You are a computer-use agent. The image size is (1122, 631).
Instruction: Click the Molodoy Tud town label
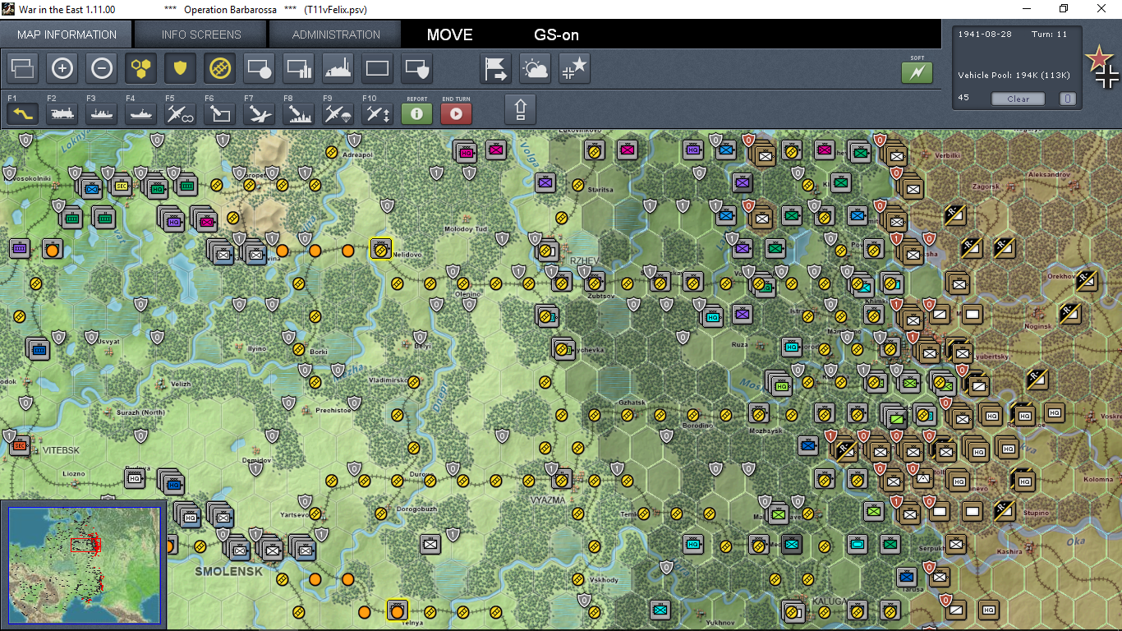466,228
